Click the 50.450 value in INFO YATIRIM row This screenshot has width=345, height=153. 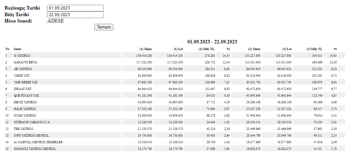click(211, 135)
